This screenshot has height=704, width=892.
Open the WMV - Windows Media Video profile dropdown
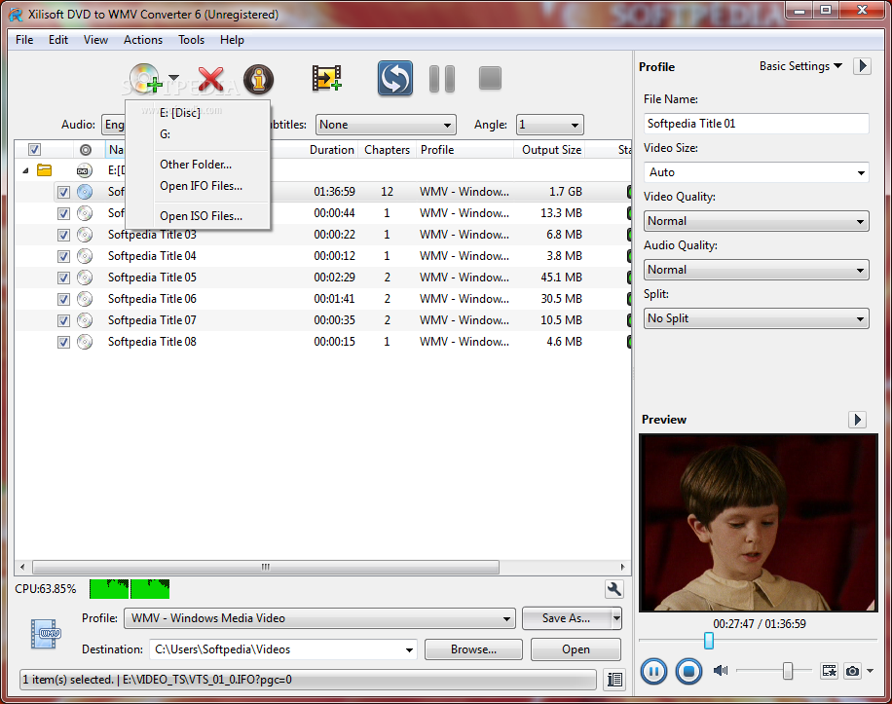[319, 618]
